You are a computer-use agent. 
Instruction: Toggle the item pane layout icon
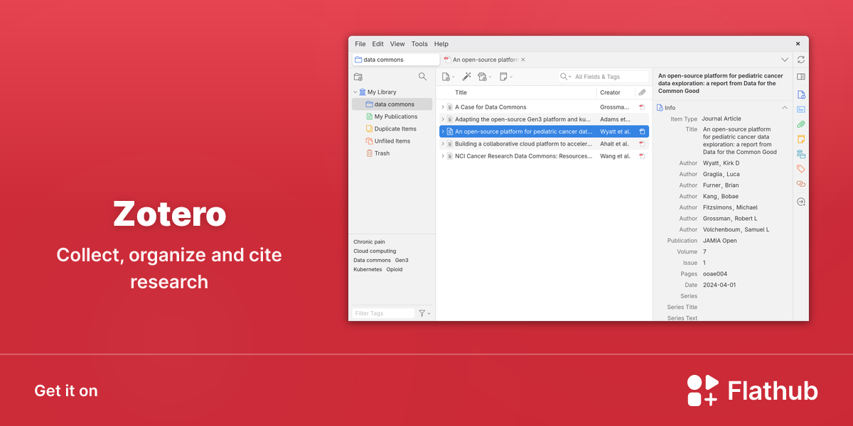(x=801, y=77)
